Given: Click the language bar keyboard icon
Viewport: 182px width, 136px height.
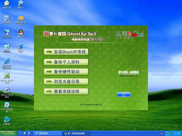Looking at the screenshot, I should click(x=162, y=133).
